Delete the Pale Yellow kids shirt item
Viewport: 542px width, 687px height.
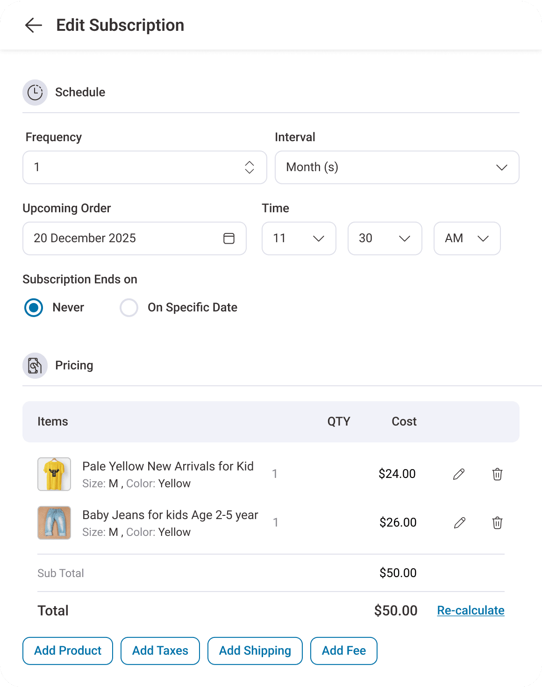tap(497, 474)
